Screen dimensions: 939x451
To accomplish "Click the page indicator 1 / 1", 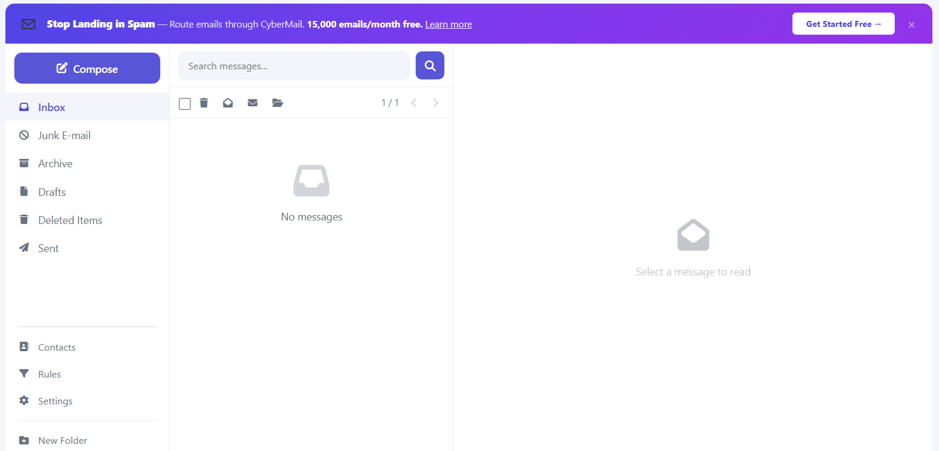I will pos(390,103).
